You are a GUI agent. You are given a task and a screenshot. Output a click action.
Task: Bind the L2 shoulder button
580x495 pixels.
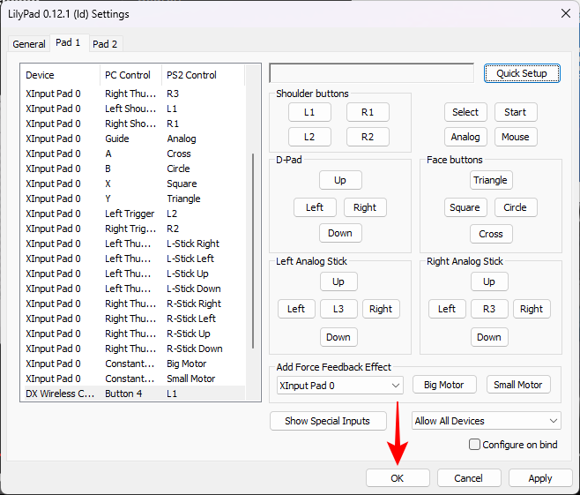tap(309, 137)
